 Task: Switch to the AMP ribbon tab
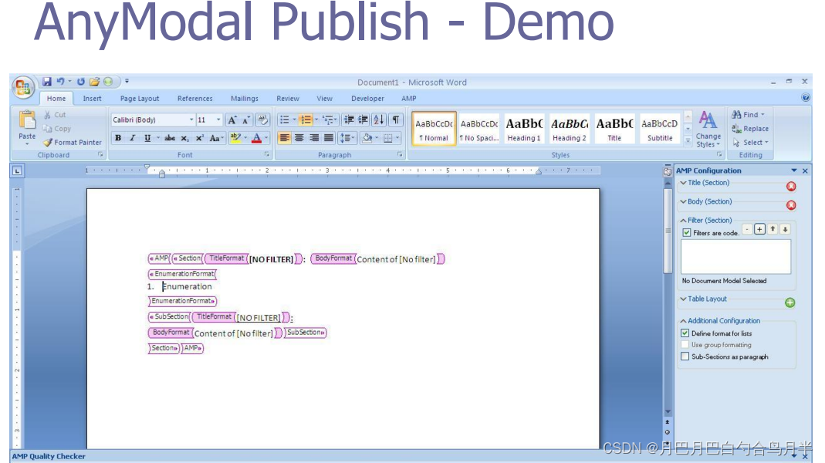point(409,99)
